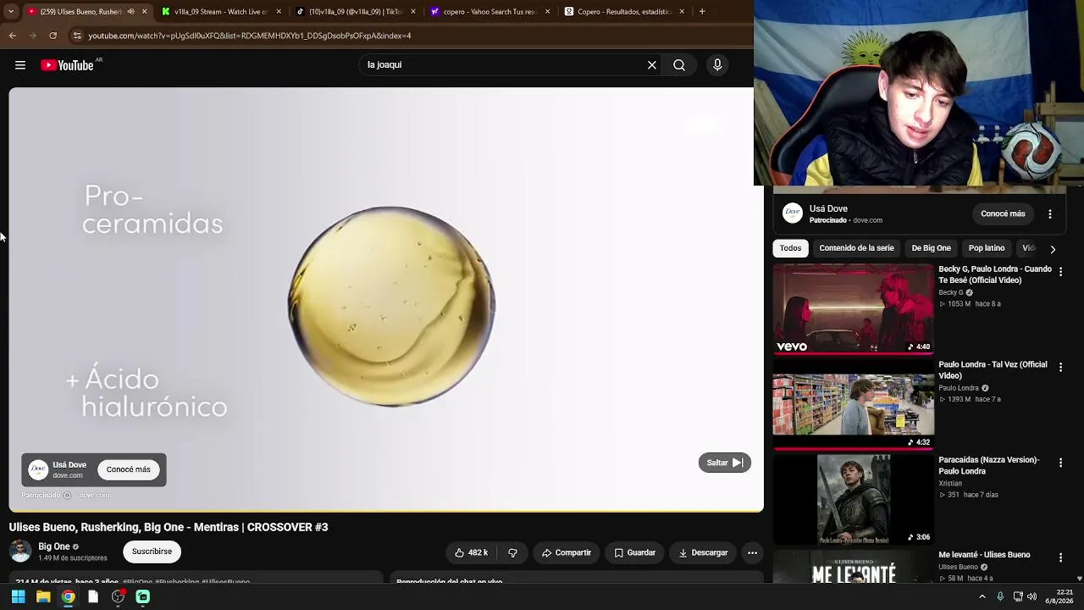The height and width of the screenshot is (610, 1084).
Task: Click the Dove logo on the ad overlay
Action: click(38, 469)
